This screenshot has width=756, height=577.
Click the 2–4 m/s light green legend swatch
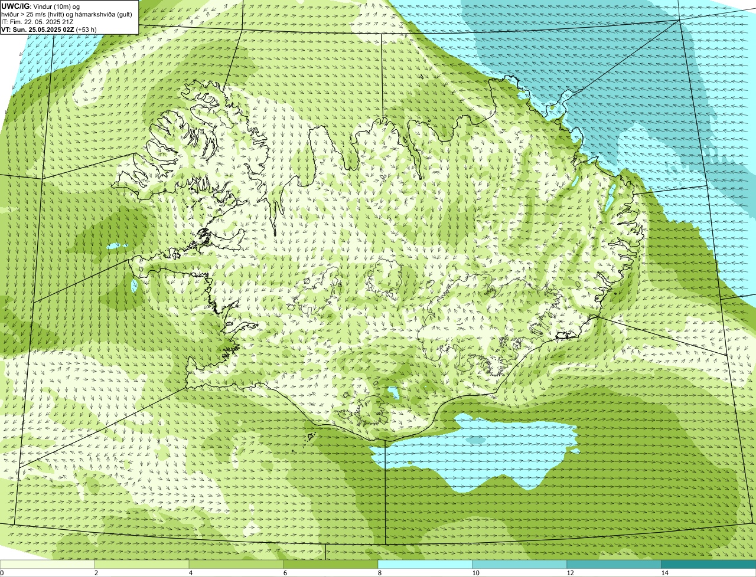142,564
